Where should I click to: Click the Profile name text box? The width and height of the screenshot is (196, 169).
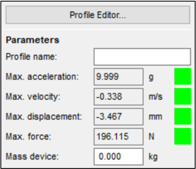(x=142, y=57)
